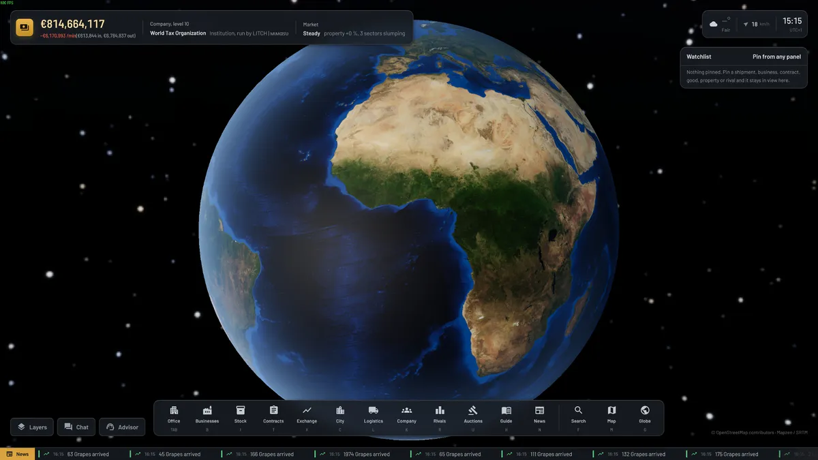The height and width of the screenshot is (460, 818).
Task: Click the yellow News ticker label
Action: (18, 454)
